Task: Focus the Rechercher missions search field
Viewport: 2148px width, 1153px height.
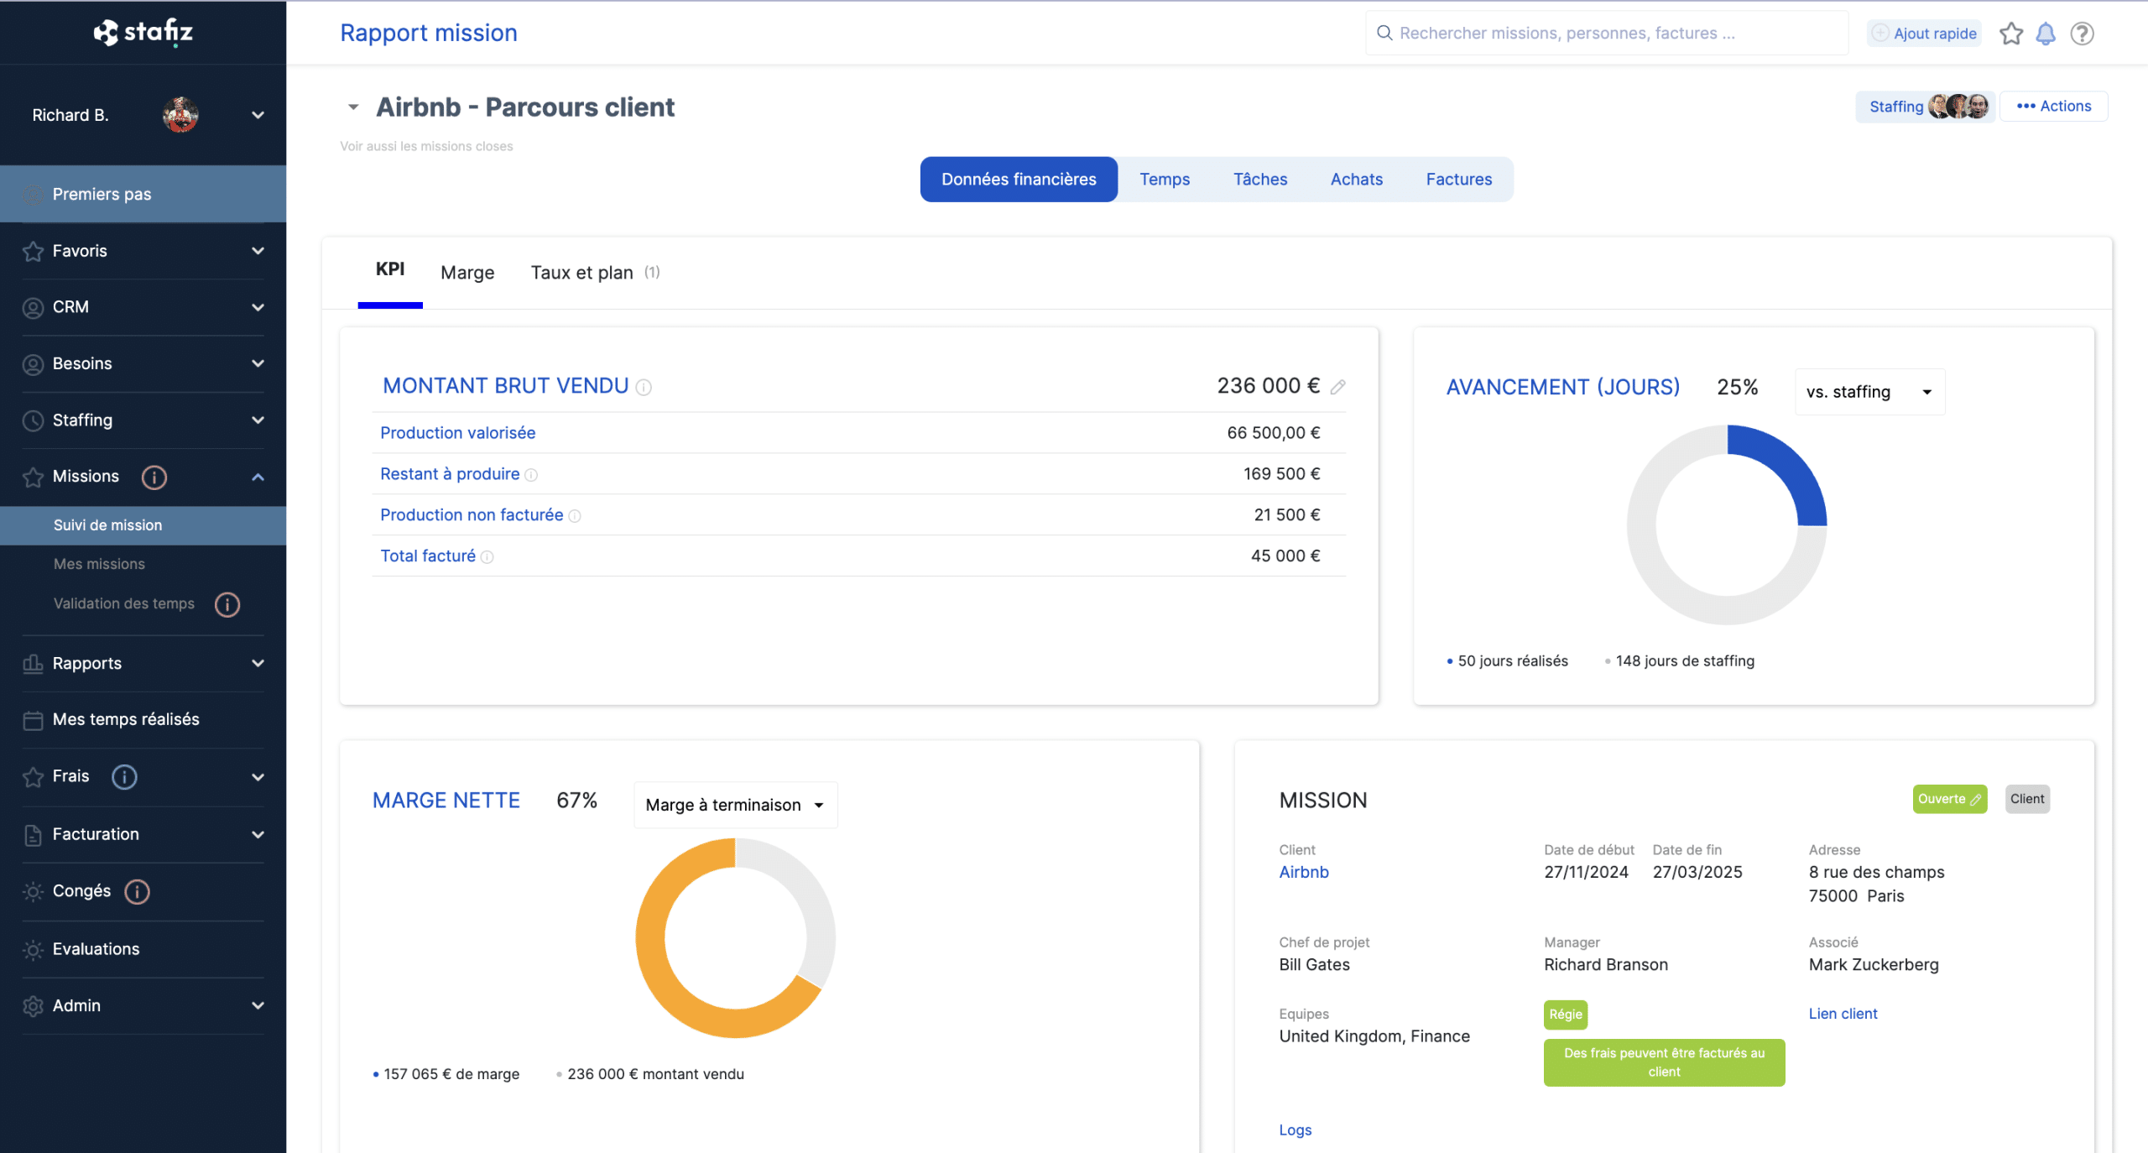Action: (1606, 33)
